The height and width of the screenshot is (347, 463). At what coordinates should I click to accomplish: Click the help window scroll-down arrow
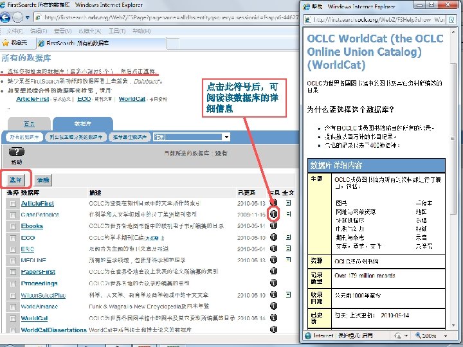point(453,325)
